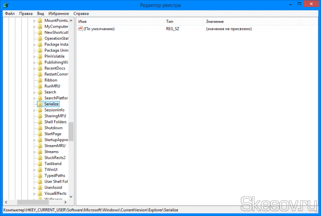Click the Taskband folder icon

(40, 164)
